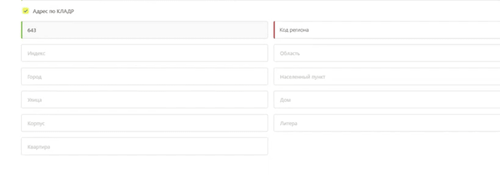Viewport: 500px width, 175px height.
Task: Click the Улица input box
Action: (x=145, y=100)
